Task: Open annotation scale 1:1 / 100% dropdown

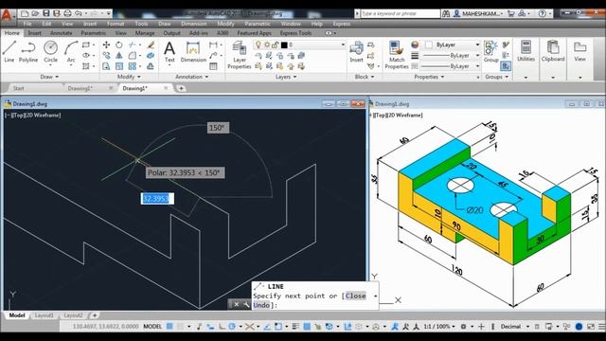Action: tap(439, 327)
